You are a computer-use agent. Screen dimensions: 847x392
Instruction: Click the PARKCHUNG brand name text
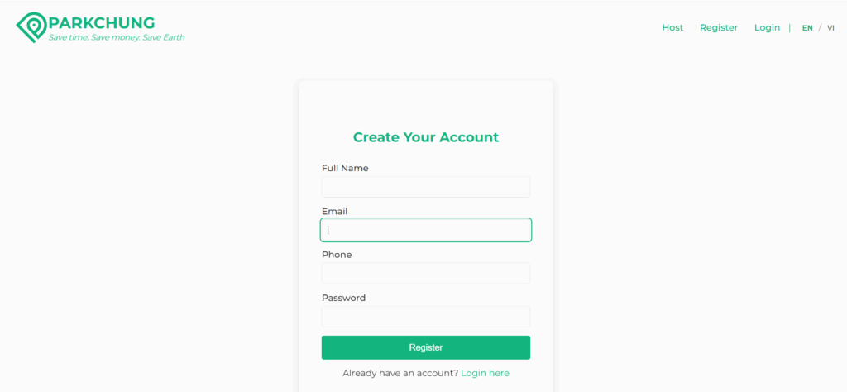(102, 22)
